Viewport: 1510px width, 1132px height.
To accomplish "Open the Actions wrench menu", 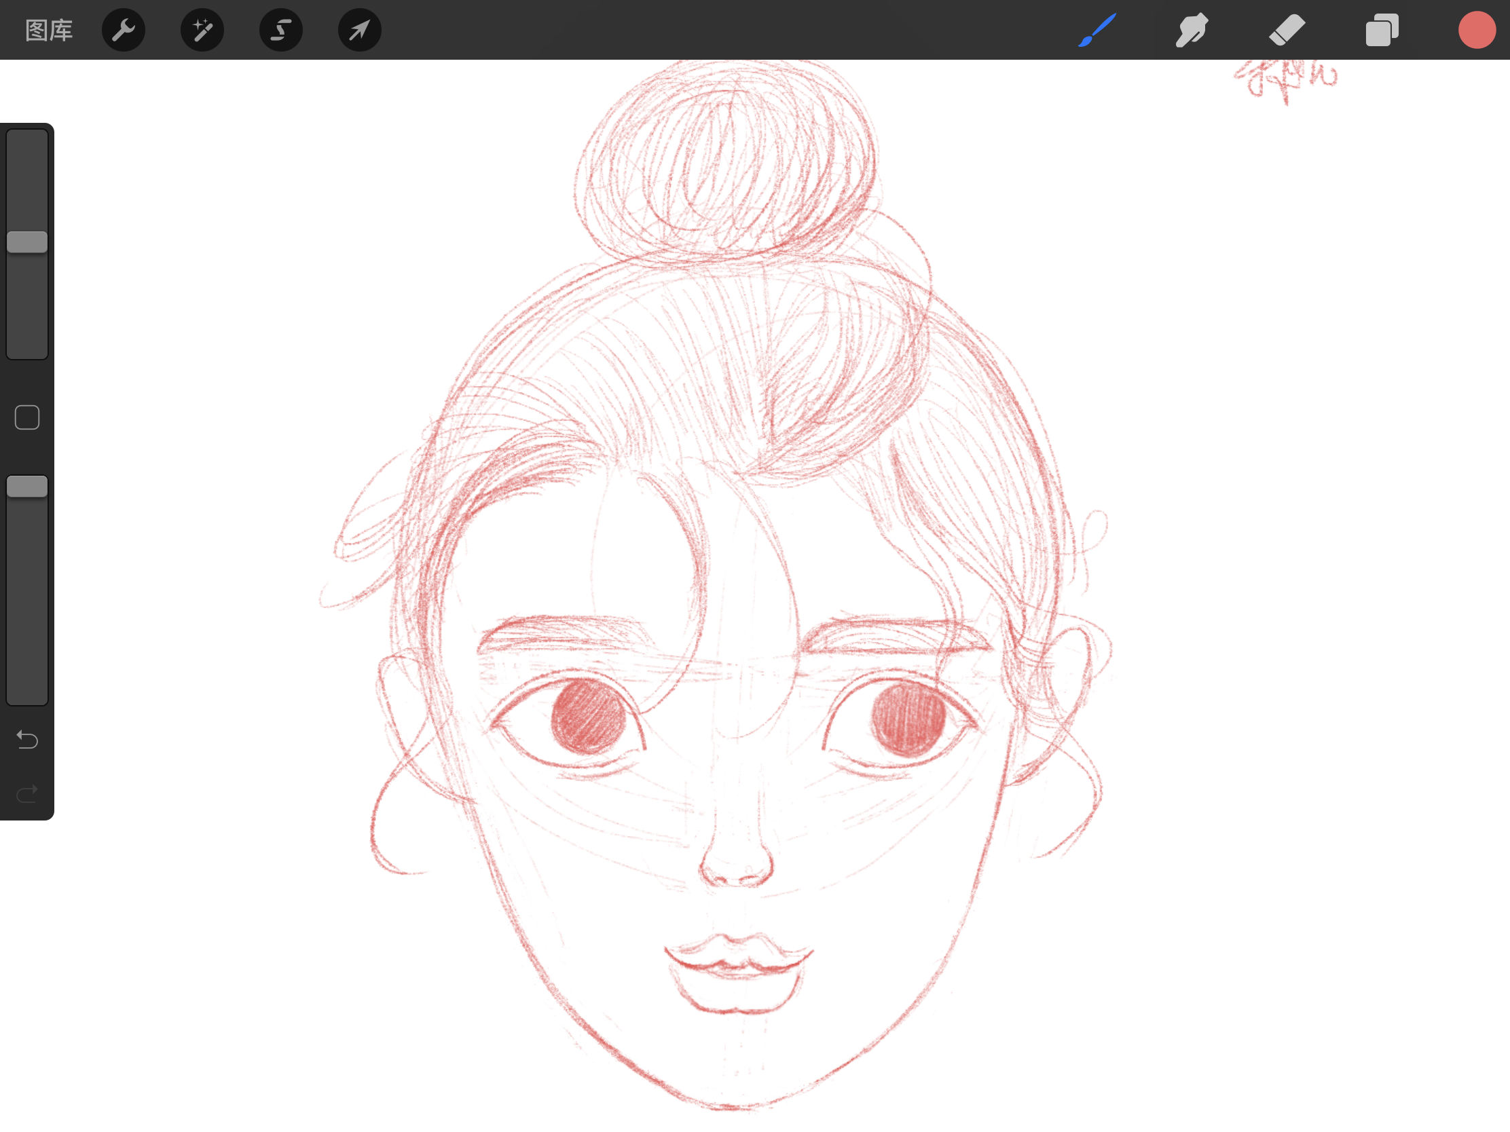I will click(124, 30).
